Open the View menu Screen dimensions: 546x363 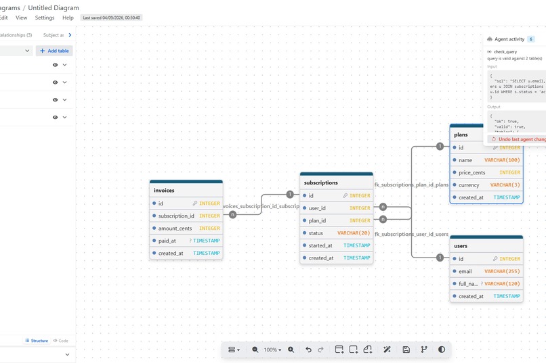pyautogui.click(x=21, y=18)
